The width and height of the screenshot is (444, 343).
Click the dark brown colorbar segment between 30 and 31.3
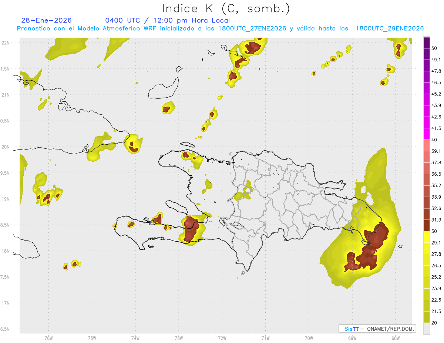click(427, 225)
